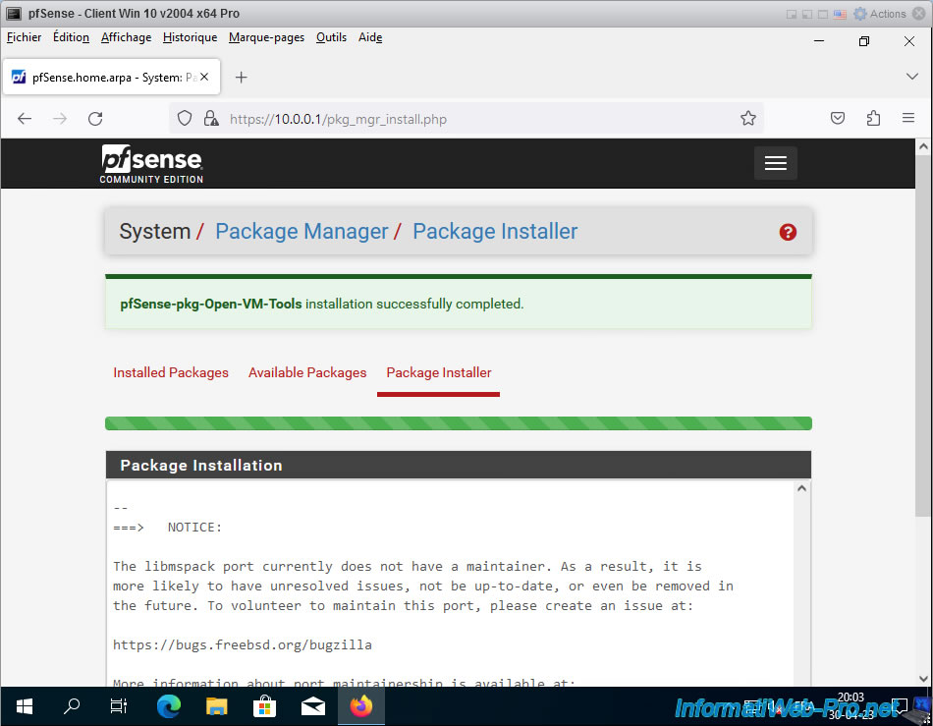Switch to the Installed Packages tab

171,372
